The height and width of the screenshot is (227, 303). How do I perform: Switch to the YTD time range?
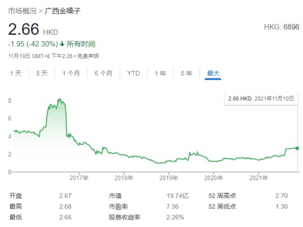(134, 74)
